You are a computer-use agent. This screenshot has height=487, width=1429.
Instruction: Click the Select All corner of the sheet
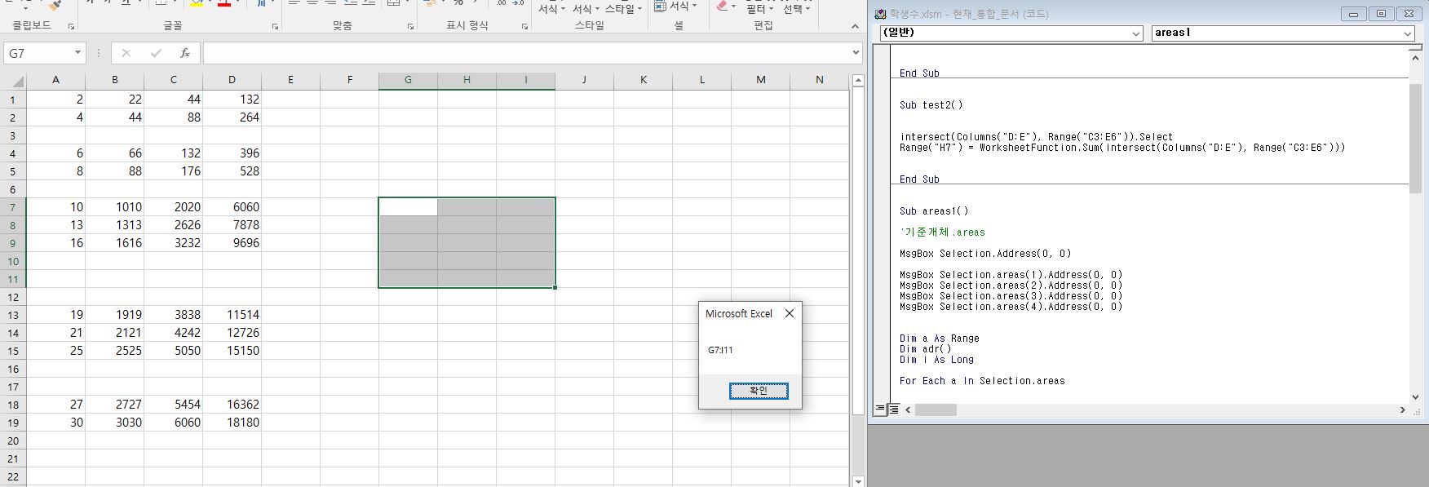coord(14,80)
